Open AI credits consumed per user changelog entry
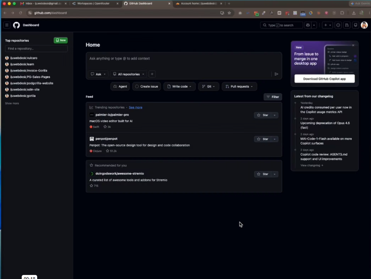This screenshot has height=279, width=371. point(326,110)
